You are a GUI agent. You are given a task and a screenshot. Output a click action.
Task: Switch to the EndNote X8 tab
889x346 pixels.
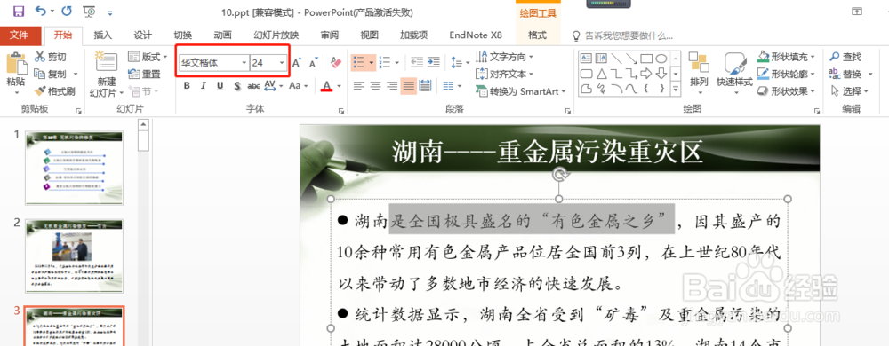click(x=476, y=35)
